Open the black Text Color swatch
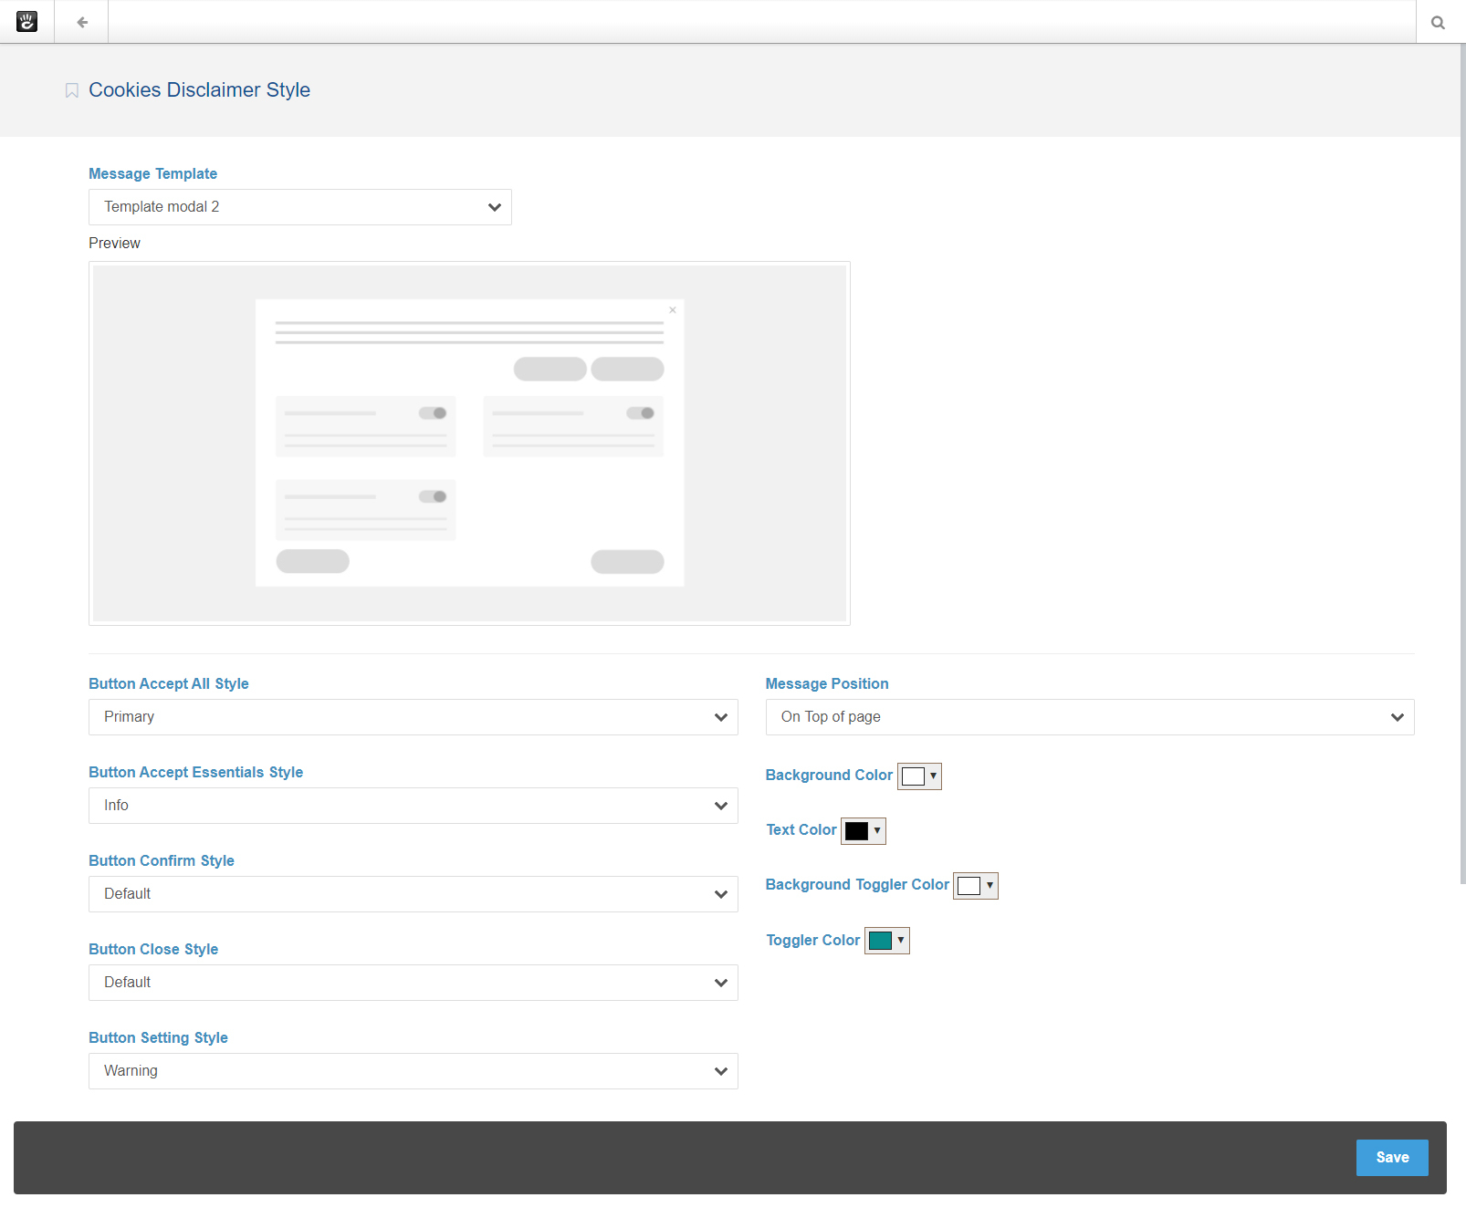Viewport: 1466px width, 1208px height. tap(863, 831)
